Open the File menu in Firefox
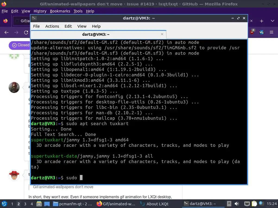The width and height of the screenshot is (278, 208). click(x=5, y=11)
